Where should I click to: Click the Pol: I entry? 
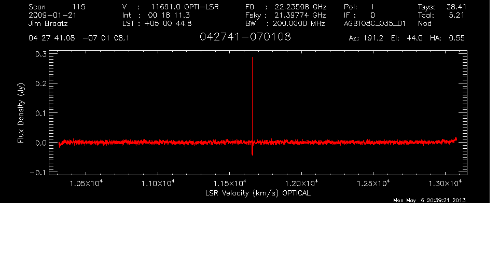click(358, 7)
